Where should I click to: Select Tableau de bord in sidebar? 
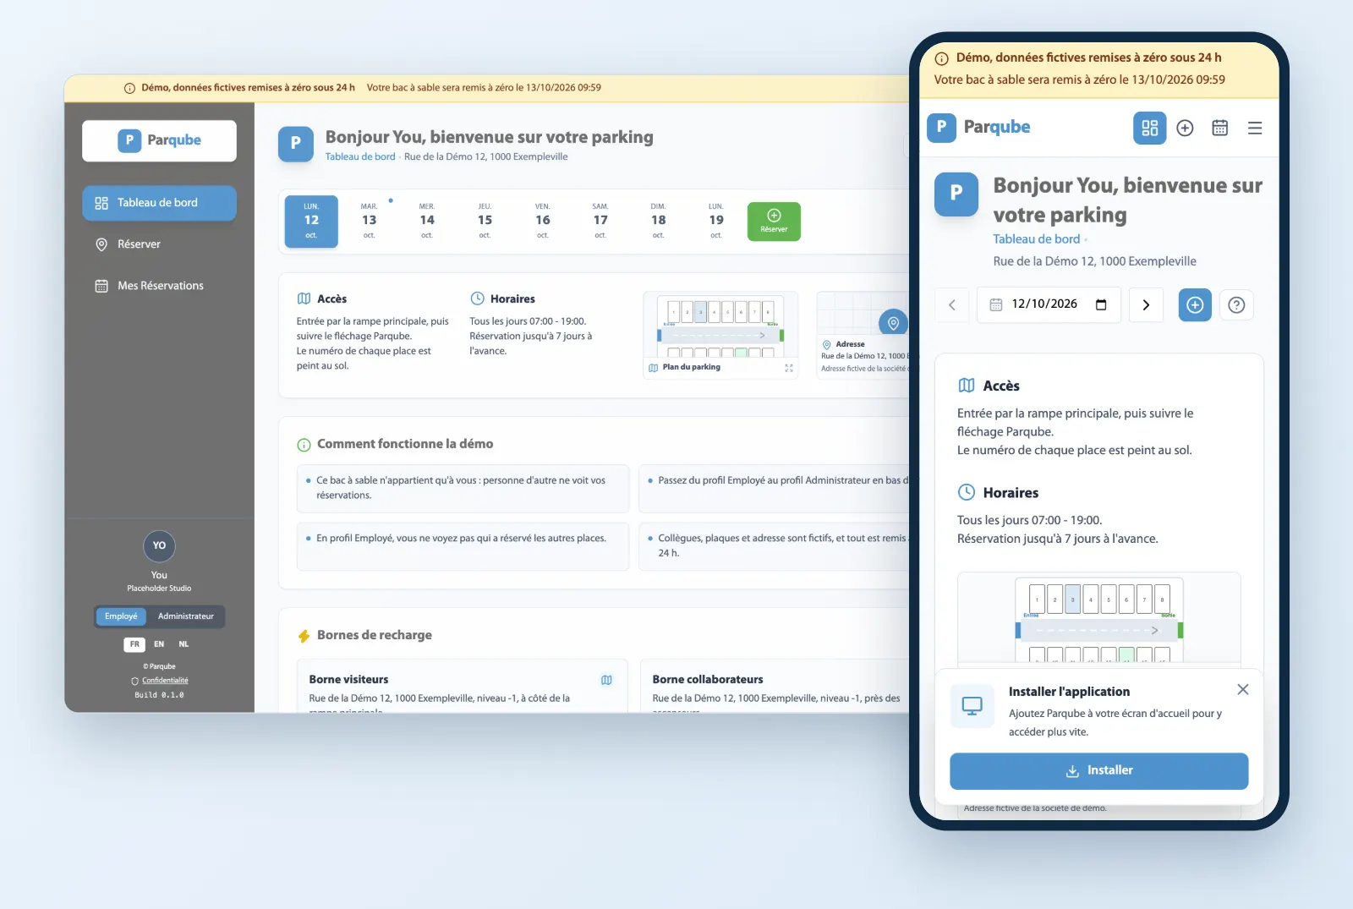(159, 203)
